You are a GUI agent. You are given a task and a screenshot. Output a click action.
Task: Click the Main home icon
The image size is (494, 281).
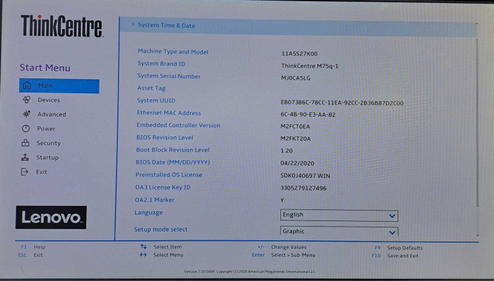point(27,85)
